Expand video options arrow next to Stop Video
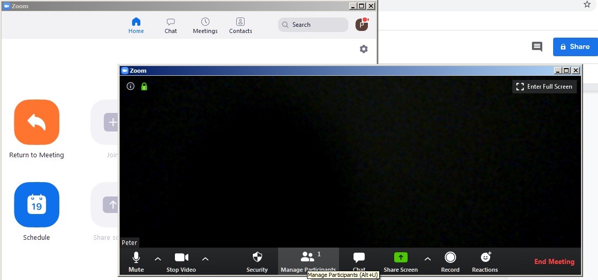 pos(205,259)
